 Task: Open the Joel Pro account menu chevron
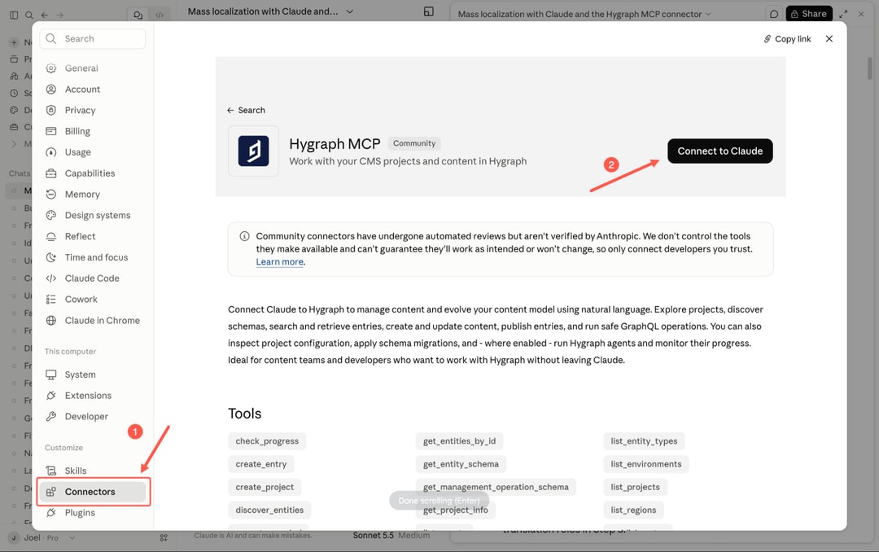72,538
